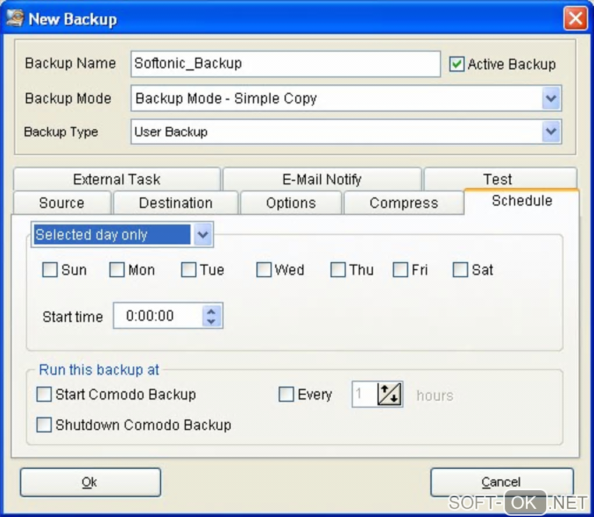Close the New Backup dialog
This screenshot has width=594, height=517.
pyautogui.click(x=575, y=18)
